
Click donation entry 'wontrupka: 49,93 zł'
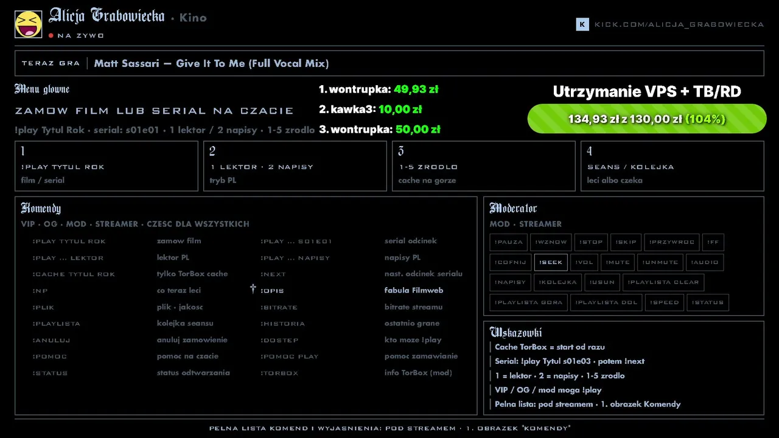click(x=379, y=89)
